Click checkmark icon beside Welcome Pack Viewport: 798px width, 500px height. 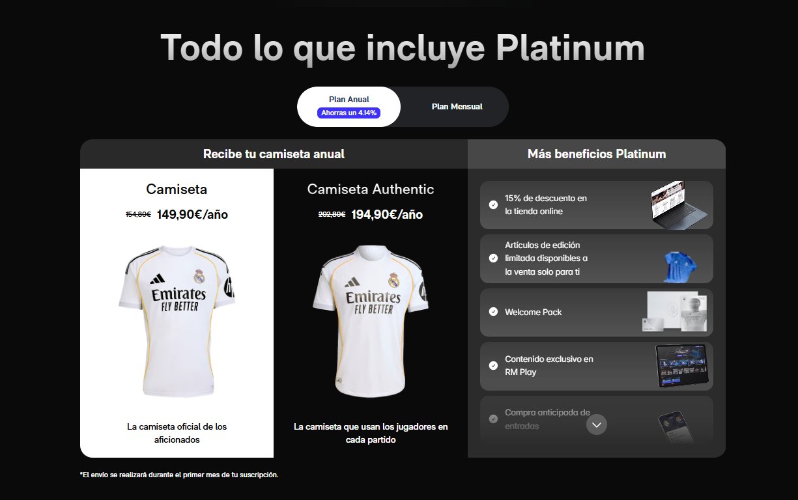(493, 312)
